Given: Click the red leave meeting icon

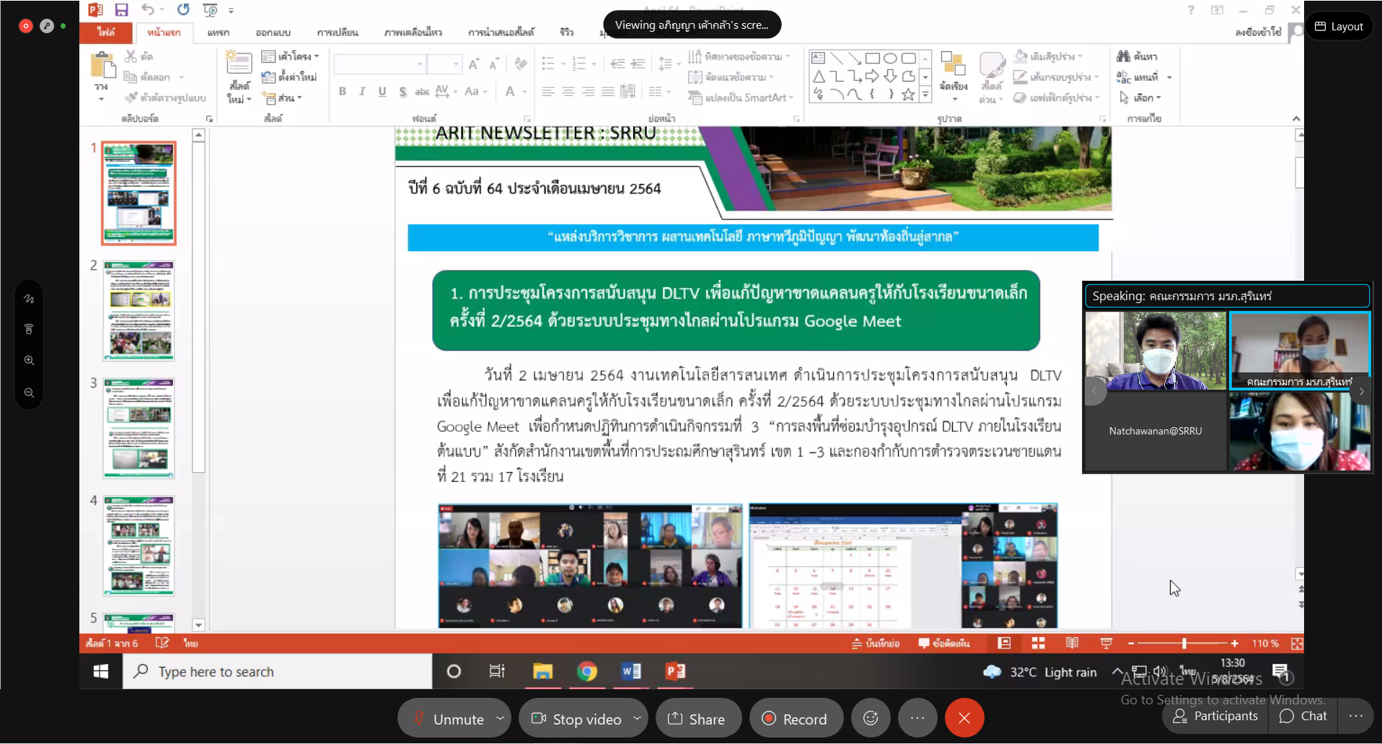Looking at the screenshot, I should click(x=964, y=718).
